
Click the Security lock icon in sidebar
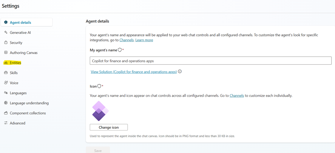point(6,42)
